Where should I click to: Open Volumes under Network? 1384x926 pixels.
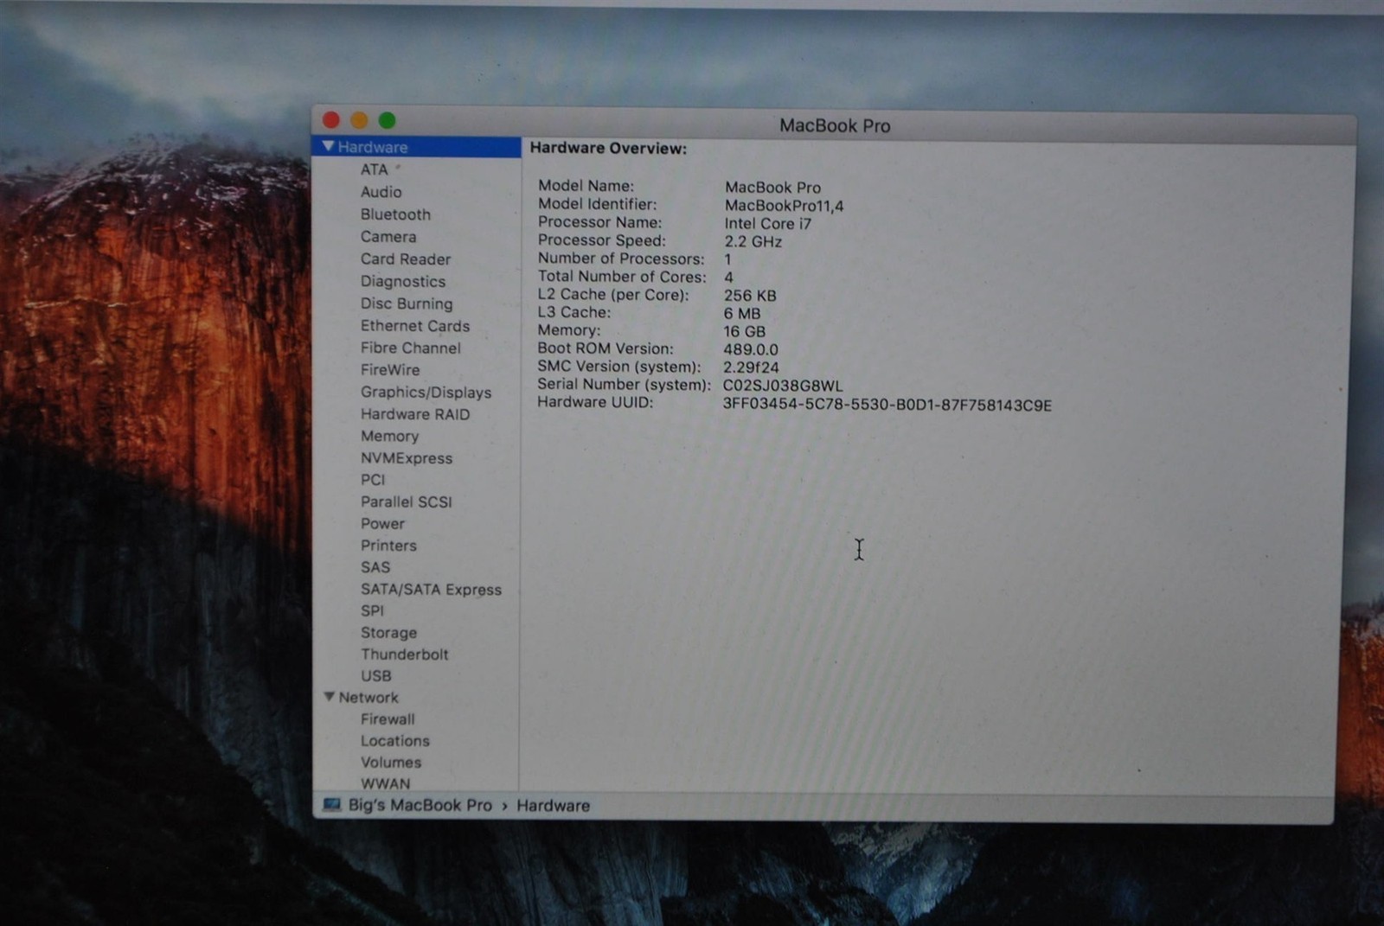tap(391, 763)
